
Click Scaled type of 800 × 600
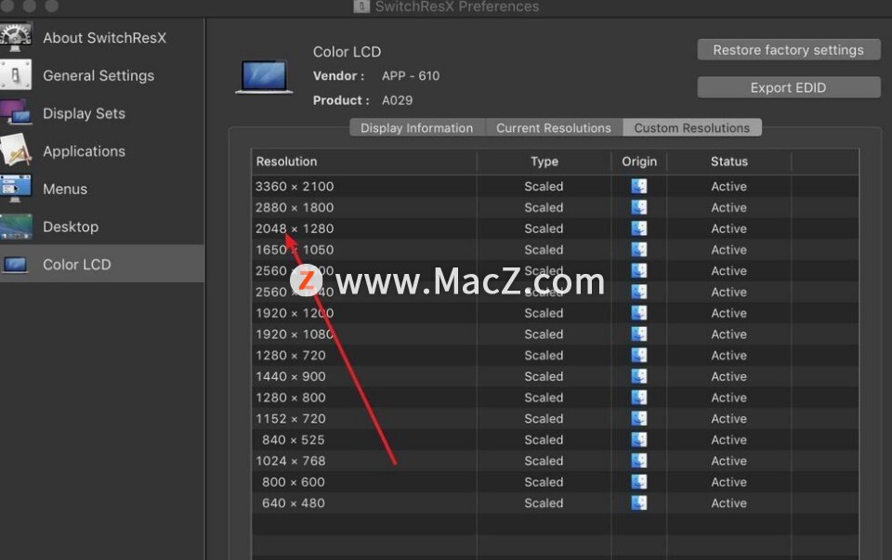pyautogui.click(x=544, y=482)
